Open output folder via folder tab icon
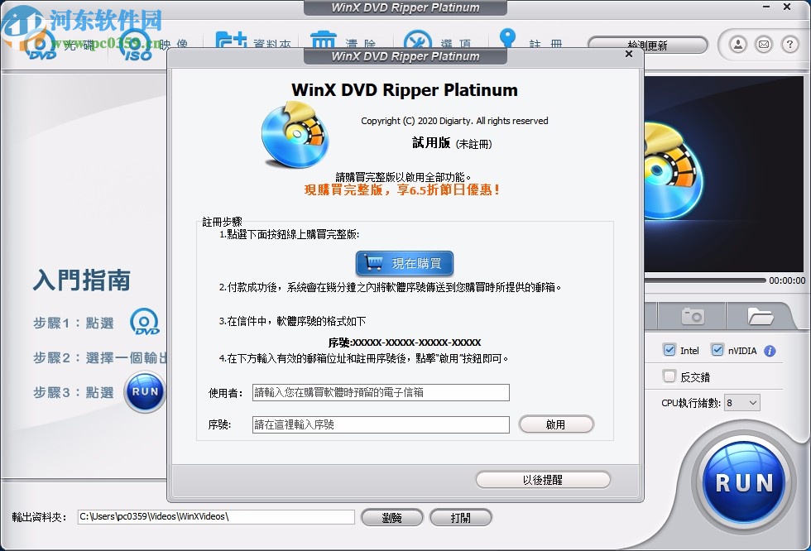This screenshot has width=811, height=551. tap(761, 316)
